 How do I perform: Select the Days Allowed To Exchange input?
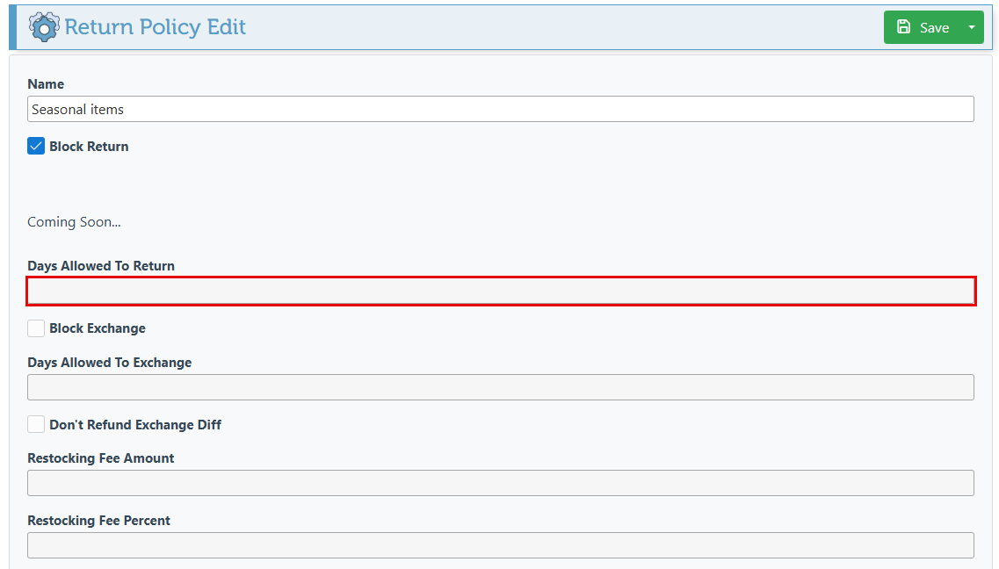coord(501,387)
